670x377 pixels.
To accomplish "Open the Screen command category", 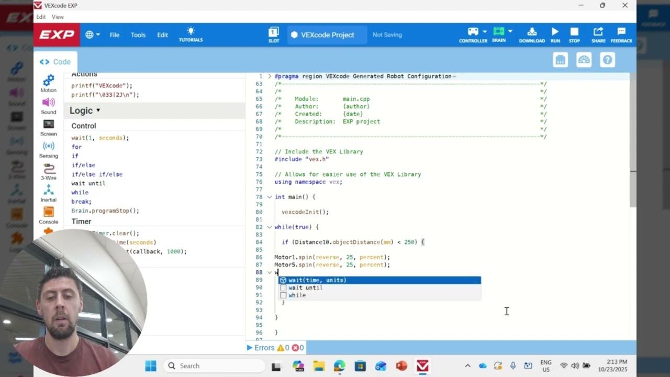I will [x=48, y=128].
